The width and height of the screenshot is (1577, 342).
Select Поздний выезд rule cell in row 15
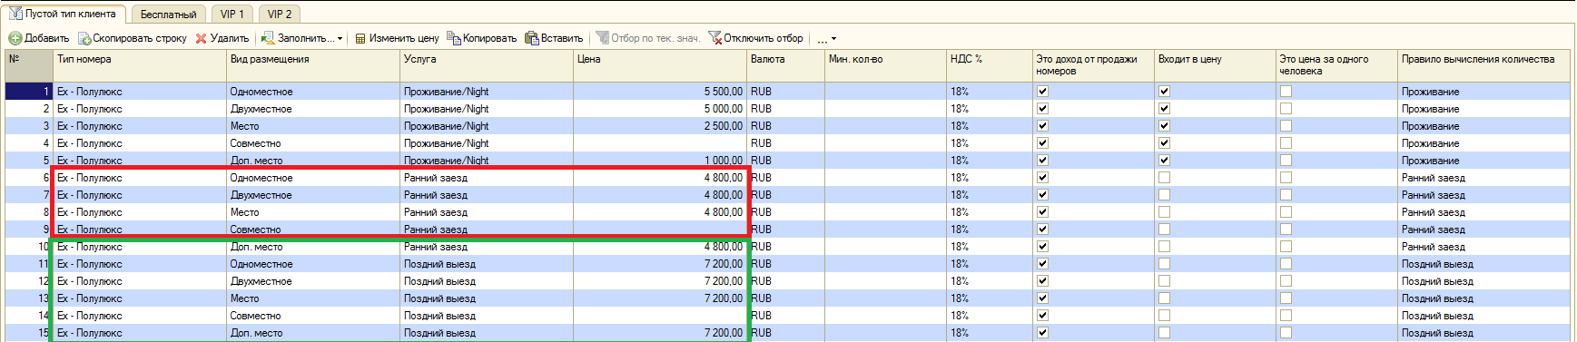click(1484, 333)
